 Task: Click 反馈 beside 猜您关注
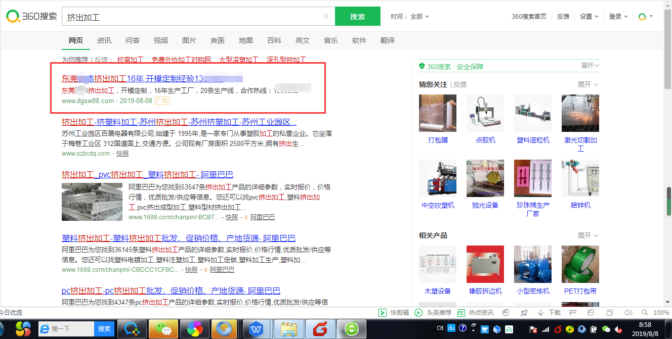[460, 84]
